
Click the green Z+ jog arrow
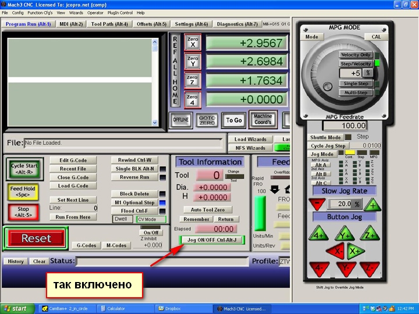coord(370,233)
